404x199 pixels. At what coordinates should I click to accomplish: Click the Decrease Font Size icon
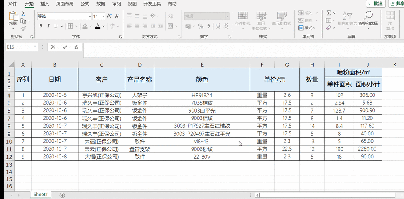[117, 16]
